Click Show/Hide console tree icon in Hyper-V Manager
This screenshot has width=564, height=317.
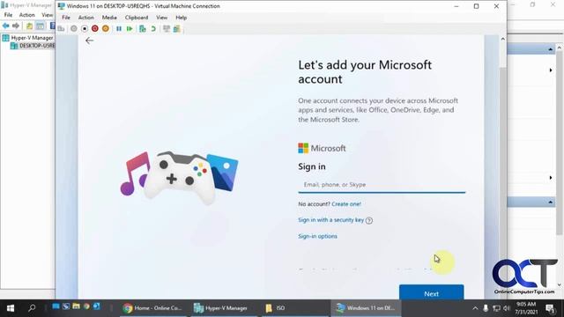coord(40,26)
